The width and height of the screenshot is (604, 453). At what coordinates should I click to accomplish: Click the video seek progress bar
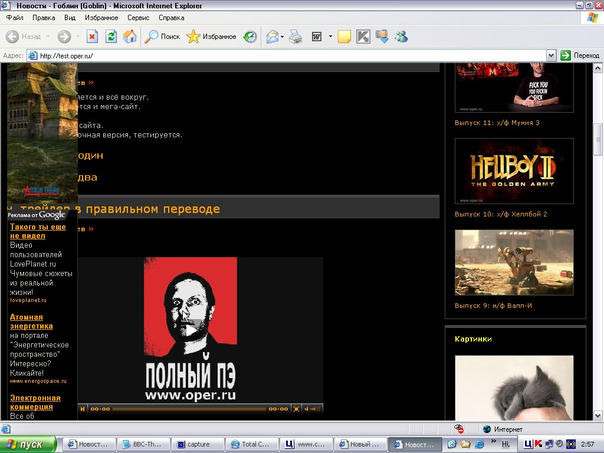[189, 409]
